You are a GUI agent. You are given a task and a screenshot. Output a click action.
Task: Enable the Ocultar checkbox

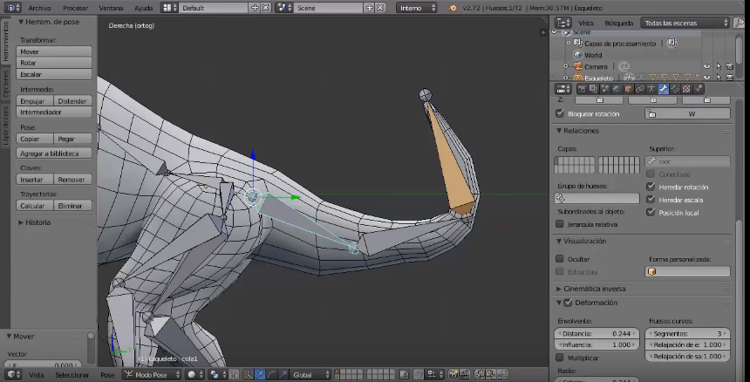click(x=560, y=259)
